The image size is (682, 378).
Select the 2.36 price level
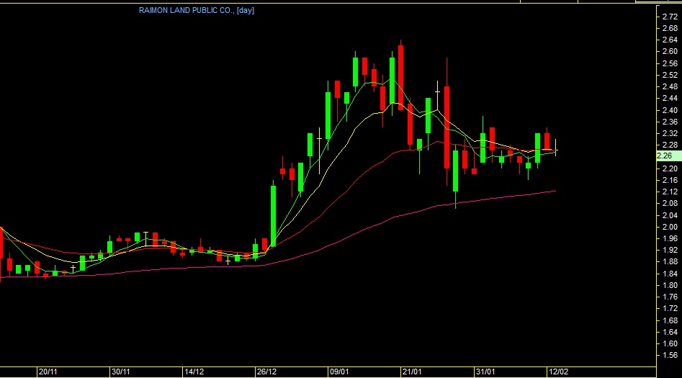669,122
